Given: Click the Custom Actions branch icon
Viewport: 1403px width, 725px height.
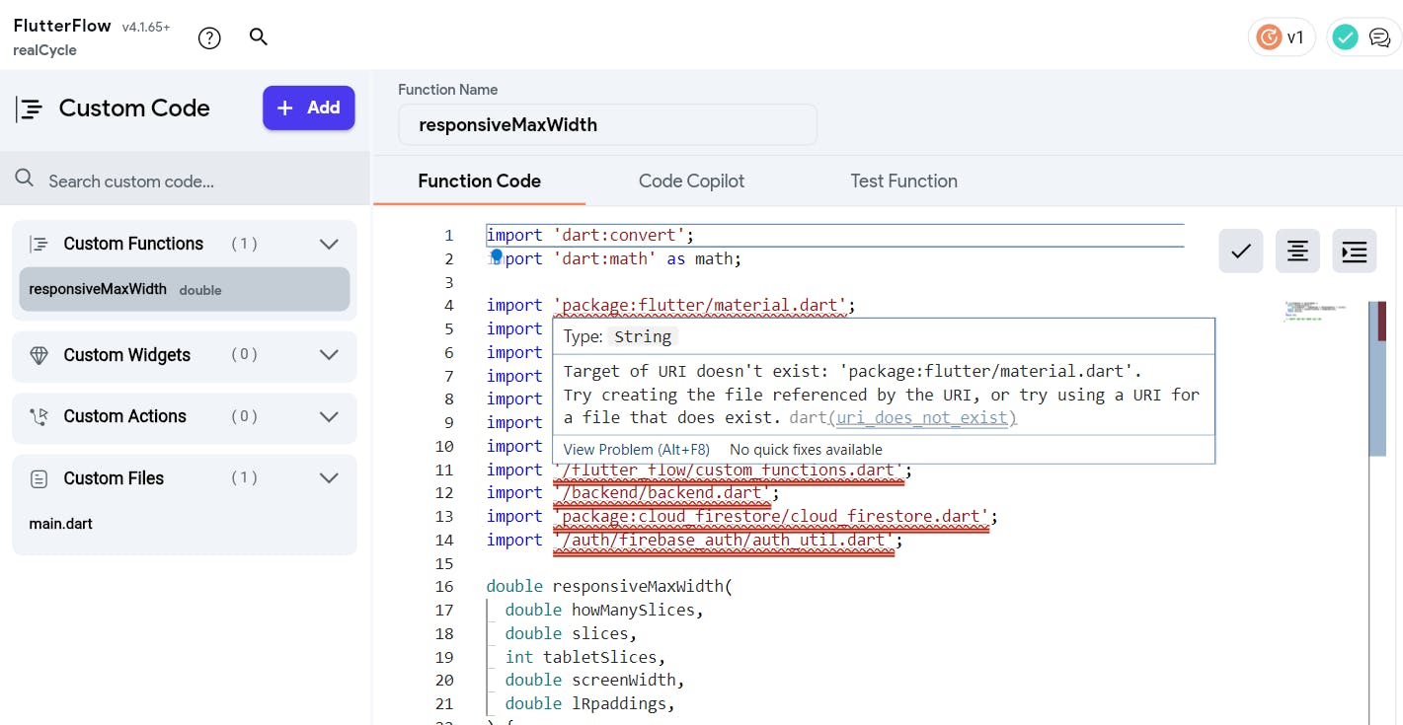Looking at the screenshot, I should [39, 416].
